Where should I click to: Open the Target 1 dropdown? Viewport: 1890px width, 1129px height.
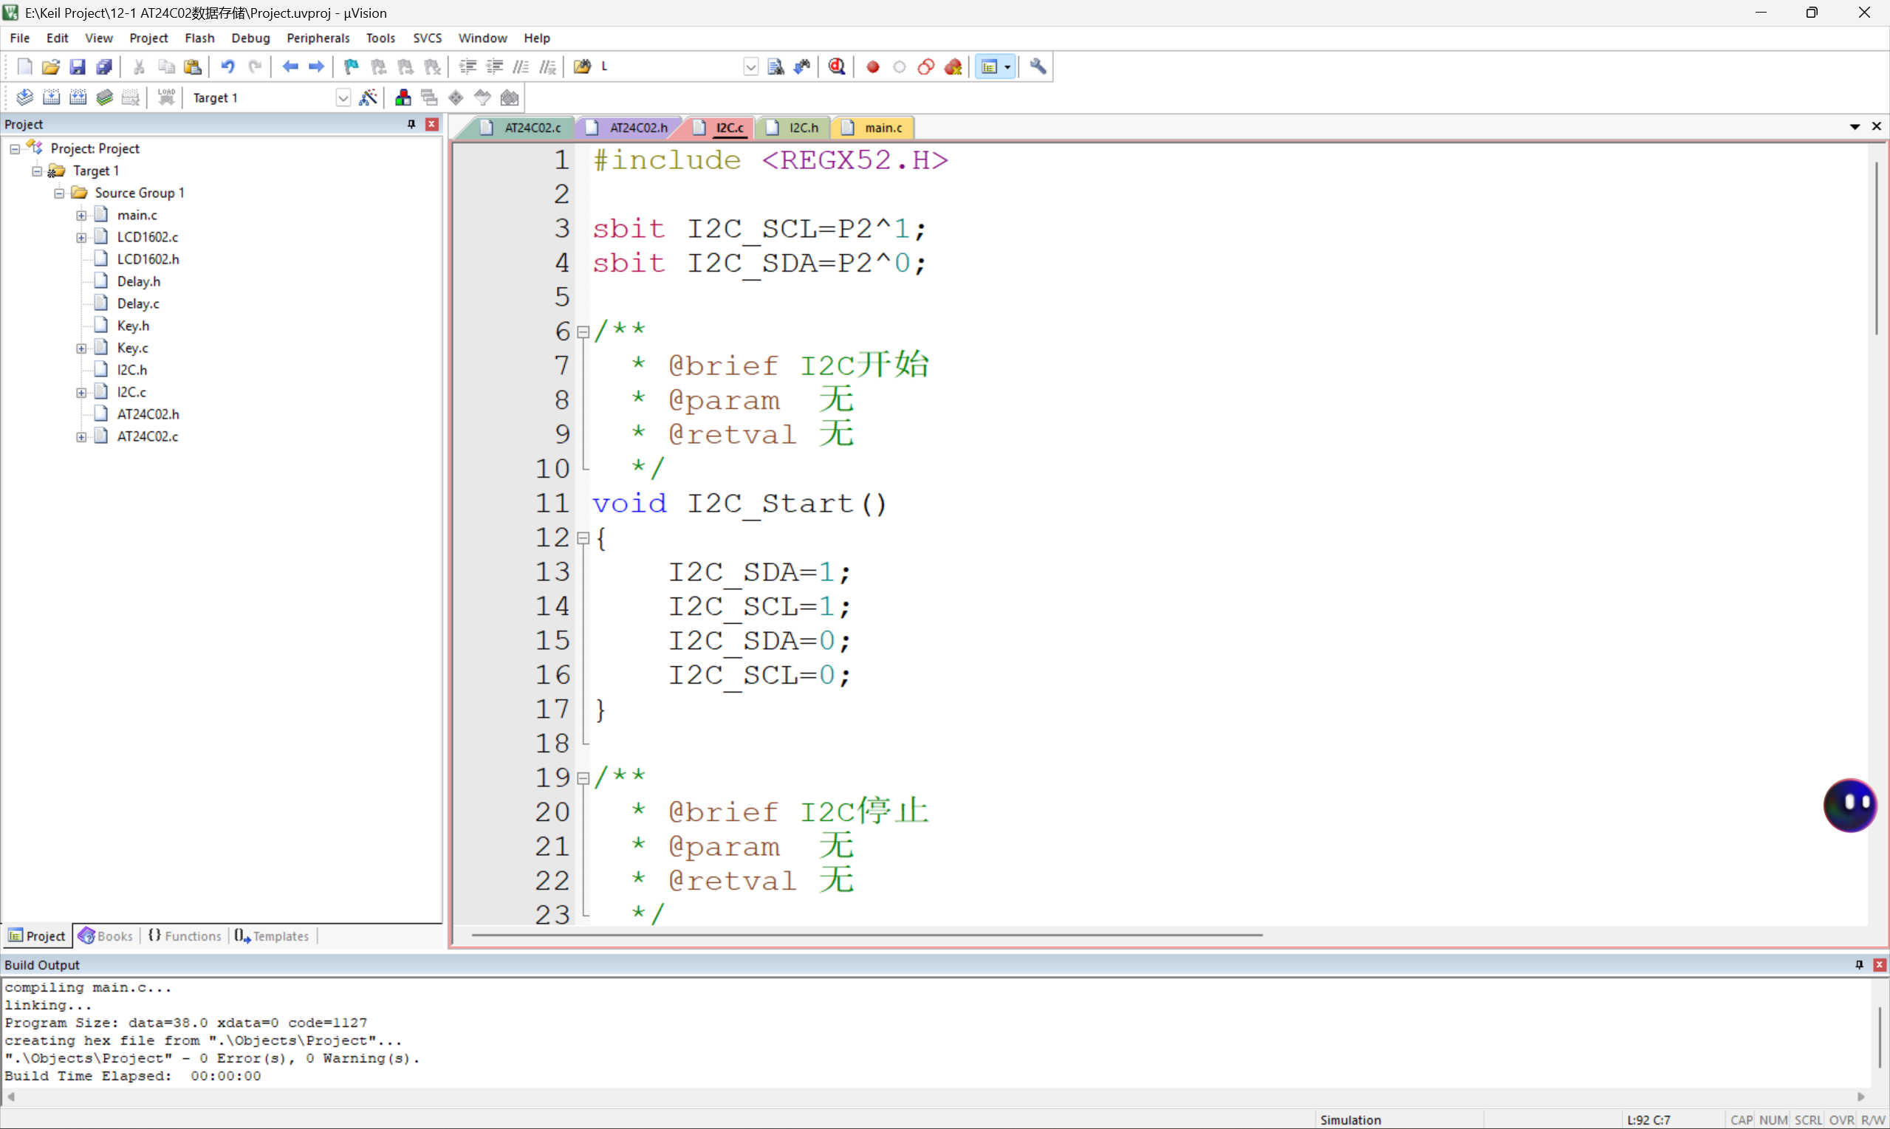point(343,98)
